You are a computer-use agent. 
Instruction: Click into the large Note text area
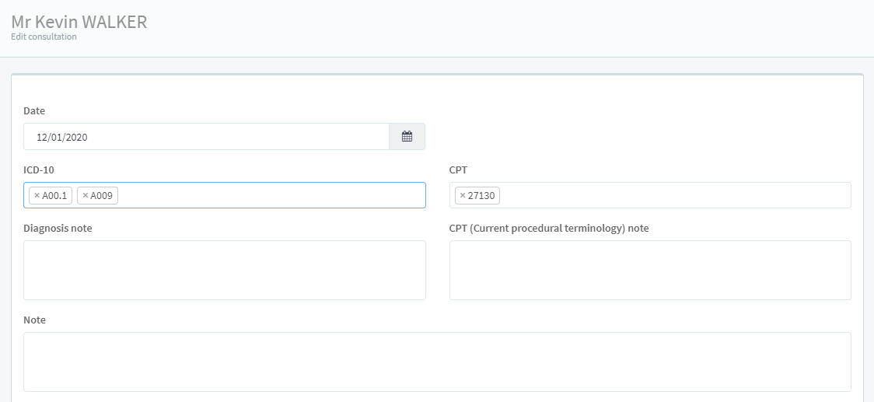coord(437,362)
